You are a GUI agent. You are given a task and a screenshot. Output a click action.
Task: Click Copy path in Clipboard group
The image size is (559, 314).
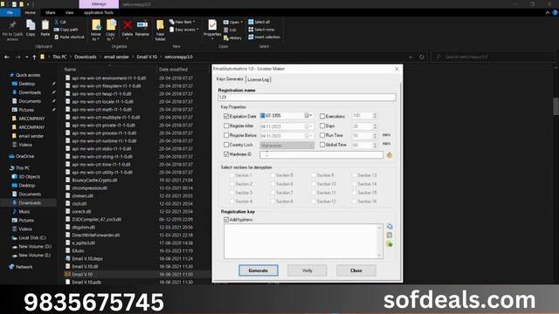point(66,30)
